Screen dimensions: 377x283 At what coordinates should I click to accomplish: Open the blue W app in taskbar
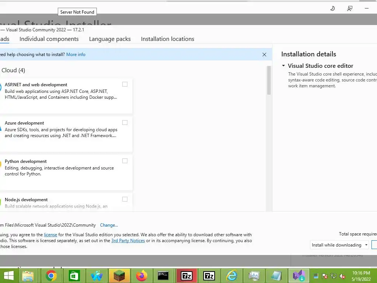(x=96, y=276)
